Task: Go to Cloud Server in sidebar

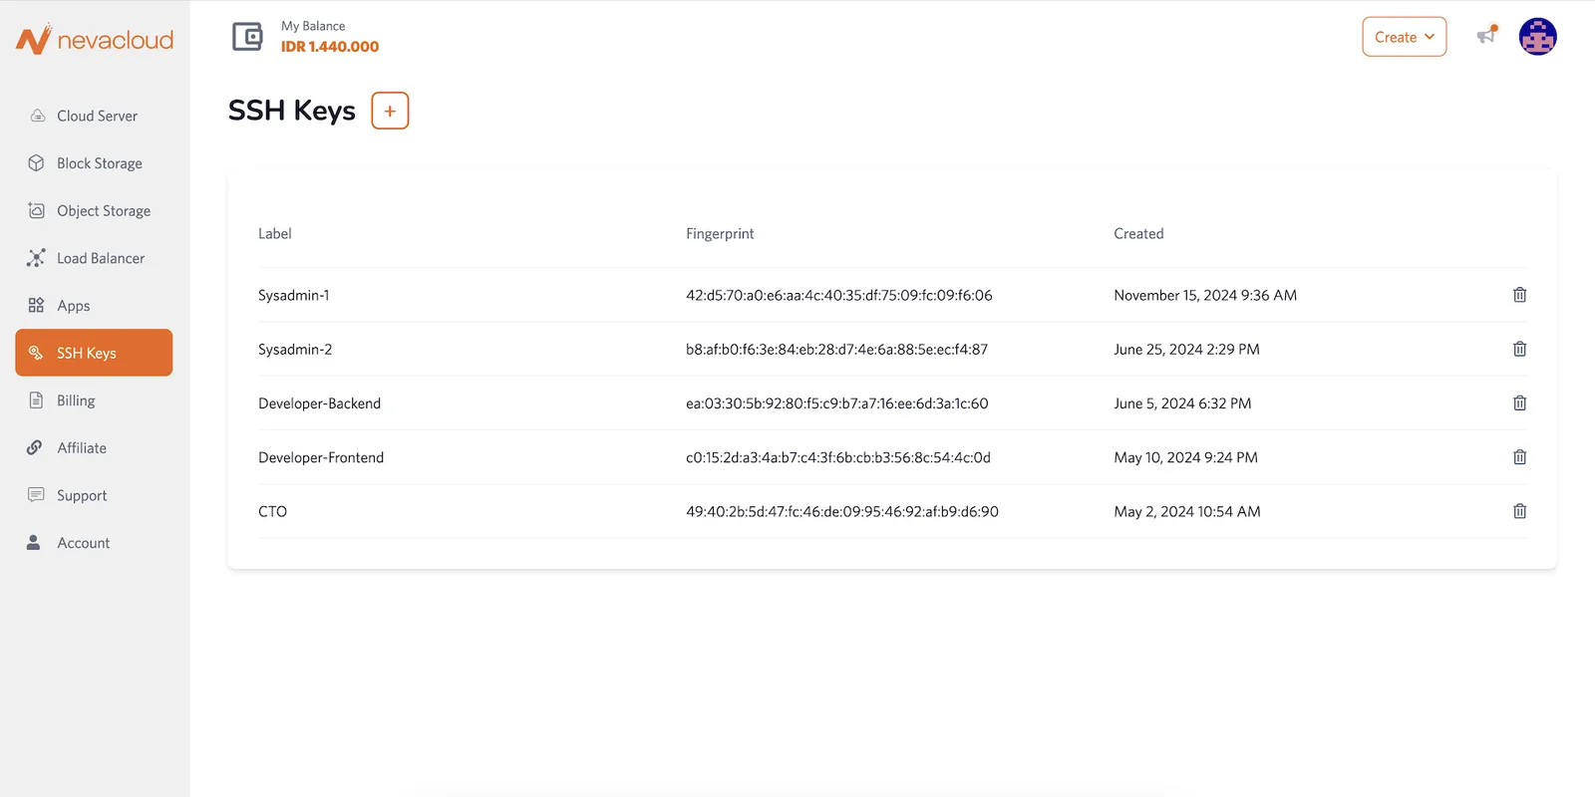Action: click(97, 116)
